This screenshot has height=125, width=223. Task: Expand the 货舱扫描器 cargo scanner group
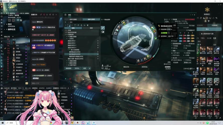click(67, 61)
